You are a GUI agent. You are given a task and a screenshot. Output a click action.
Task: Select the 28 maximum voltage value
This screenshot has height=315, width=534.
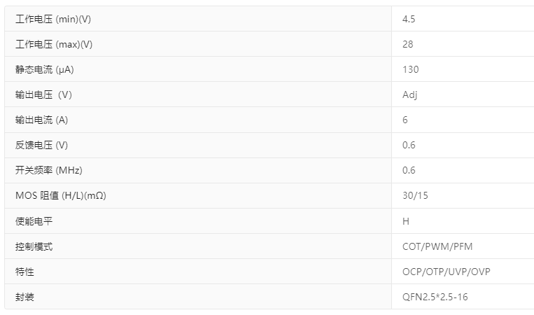408,44
